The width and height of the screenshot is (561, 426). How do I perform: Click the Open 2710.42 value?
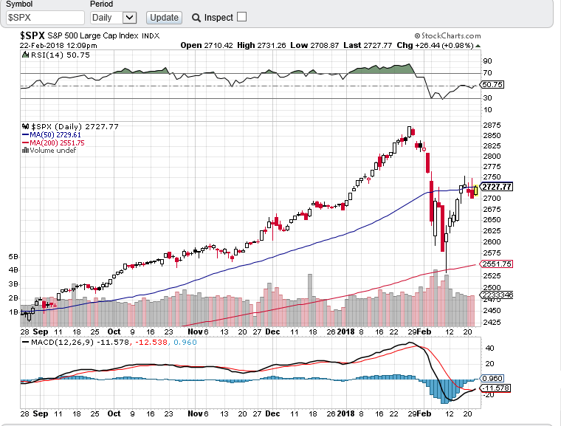click(207, 46)
